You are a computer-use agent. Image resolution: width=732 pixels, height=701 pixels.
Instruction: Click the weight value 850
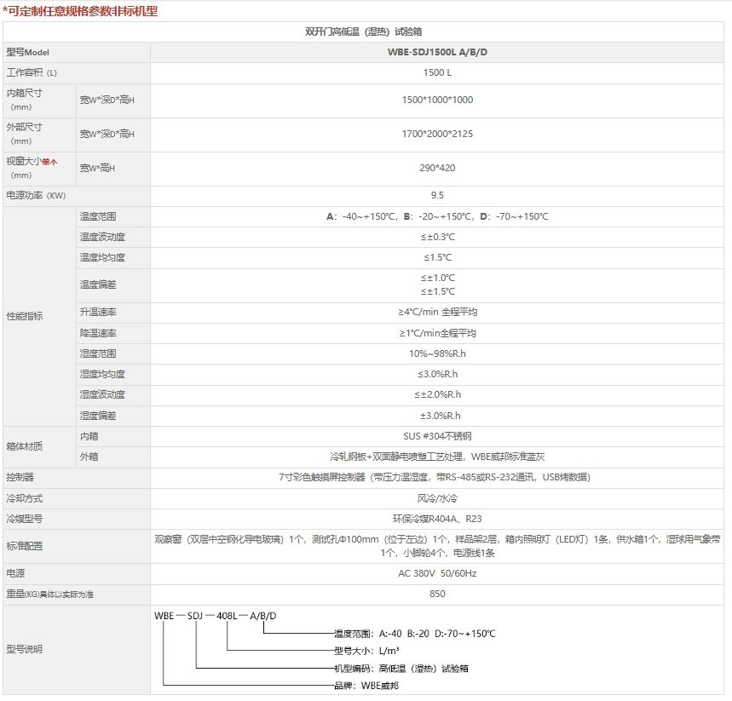pyautogui.click(x=437, y=594)
